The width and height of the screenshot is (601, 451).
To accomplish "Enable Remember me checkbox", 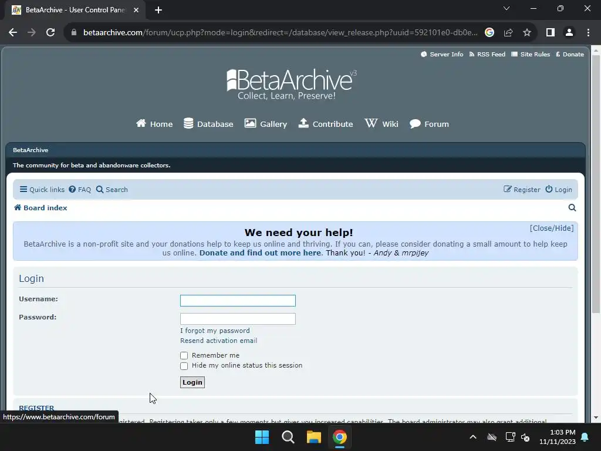I will [x=184, y=355].
